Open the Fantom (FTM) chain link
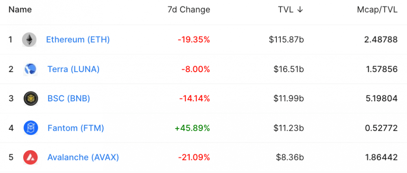This screenshot has width=407, height=173. click(76, 128)
